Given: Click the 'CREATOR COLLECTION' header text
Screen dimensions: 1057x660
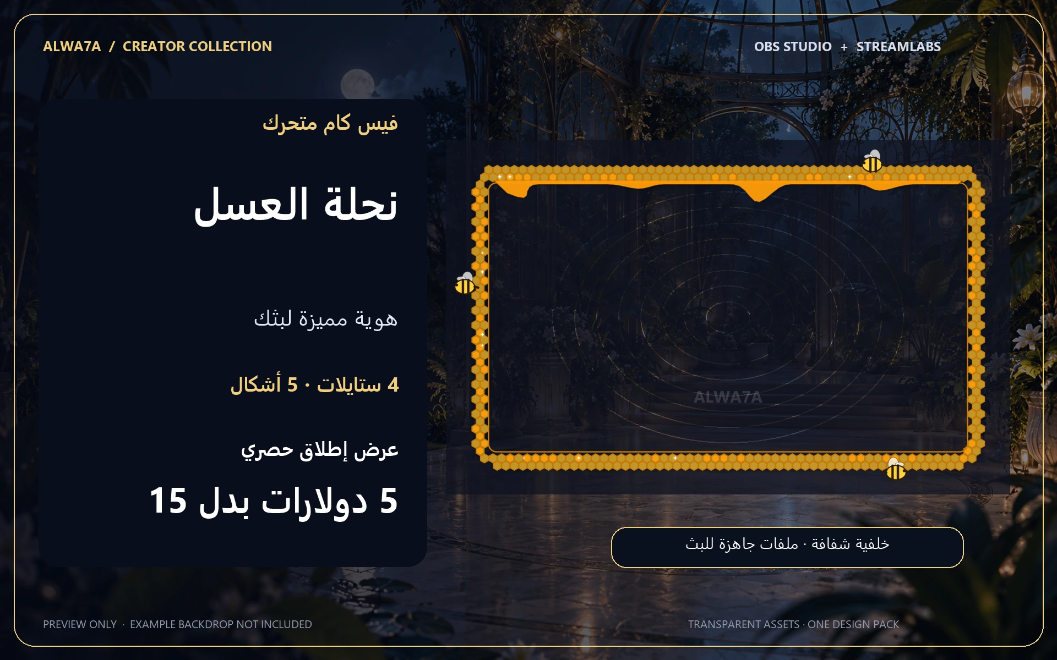Looking at the screenshot, I should pyautogui.click(x=197, y=47).
